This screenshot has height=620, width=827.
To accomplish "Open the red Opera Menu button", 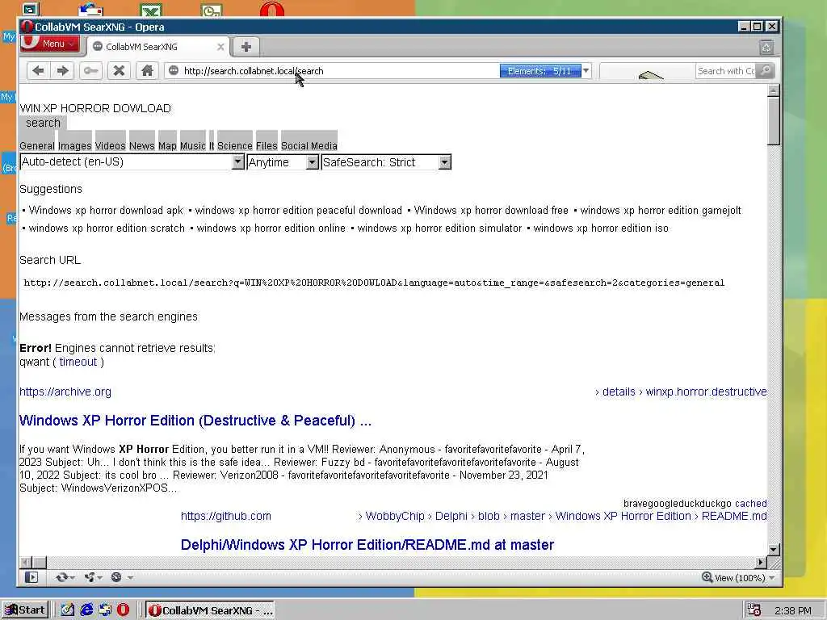I will (49, 44).
